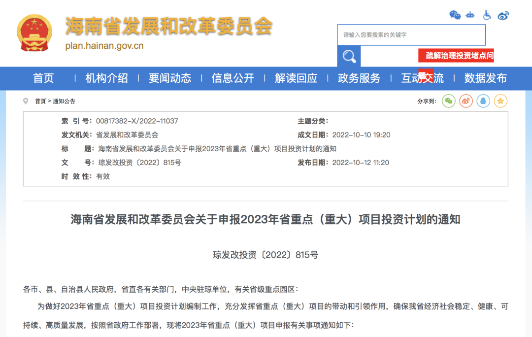
Task: Click inside the keyword search input field
Action: 411,35
